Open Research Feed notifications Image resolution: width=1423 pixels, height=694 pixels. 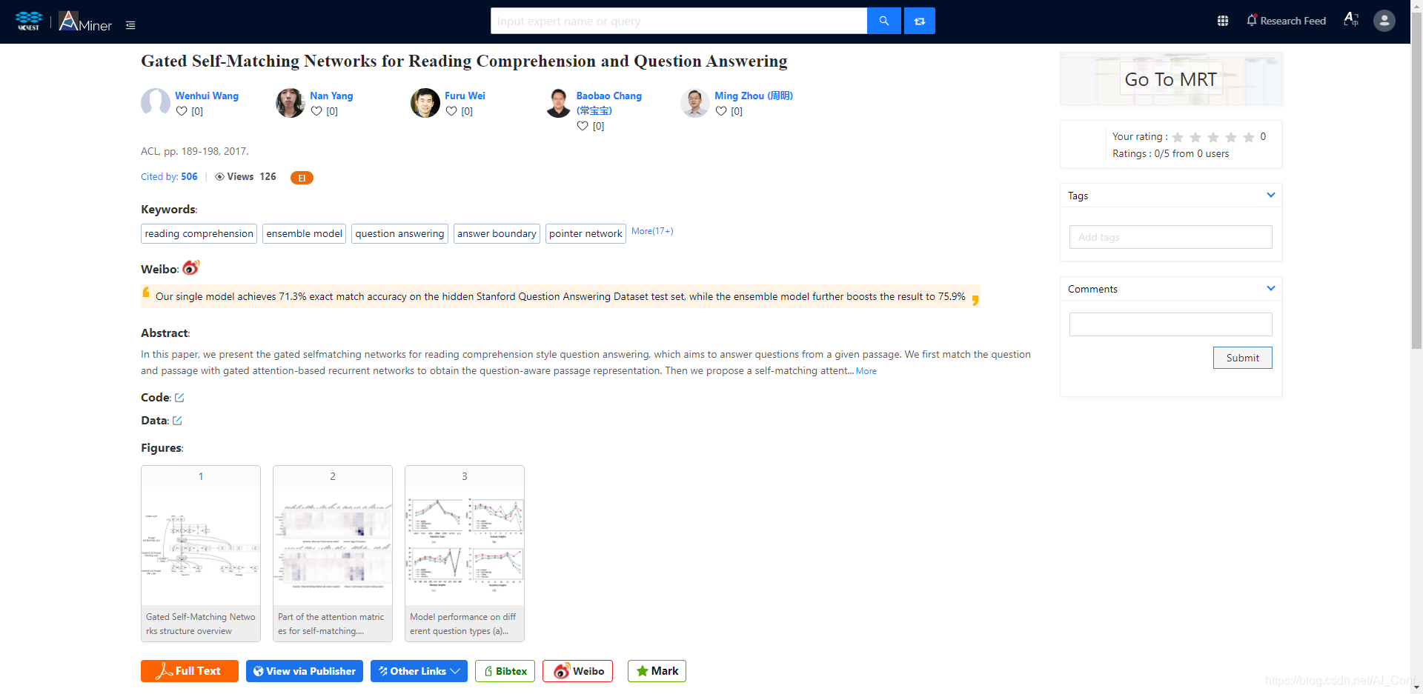tap(1286, 21)
